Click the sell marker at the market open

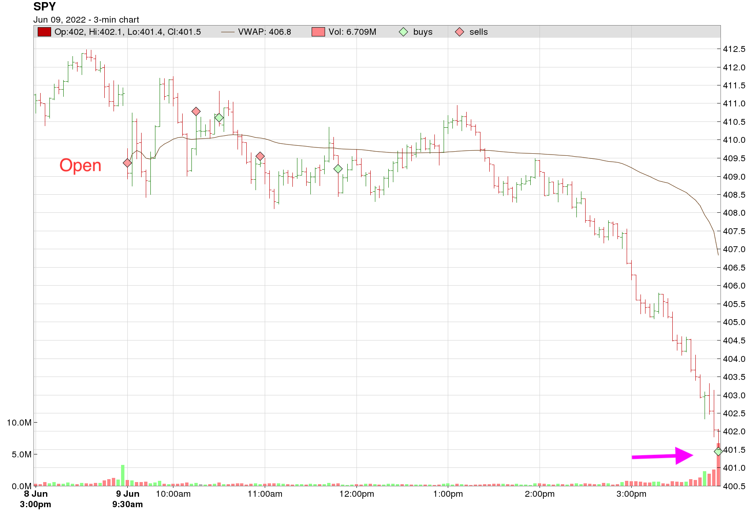coord(127,163)
